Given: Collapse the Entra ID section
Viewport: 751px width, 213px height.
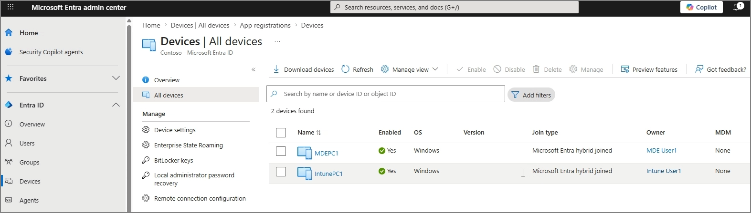Looking at the screenshot, I should click(x=63, y=105).
